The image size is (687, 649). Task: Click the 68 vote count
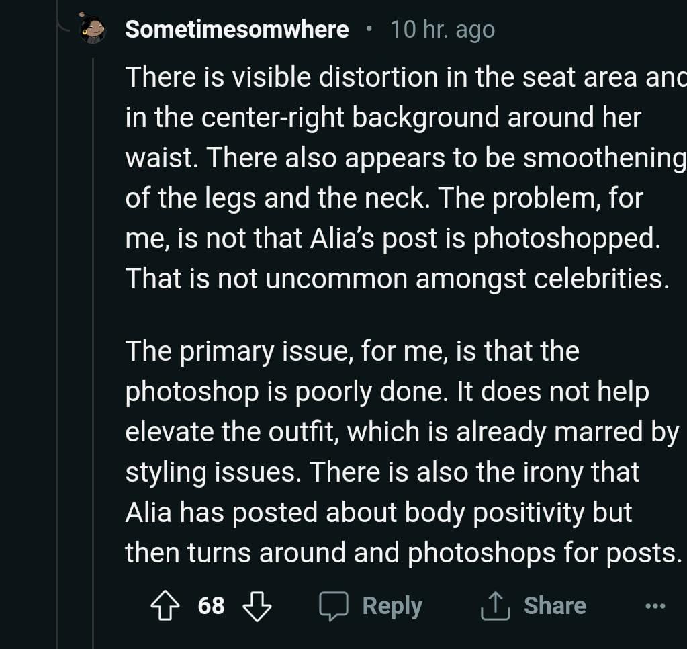[211, 606]
